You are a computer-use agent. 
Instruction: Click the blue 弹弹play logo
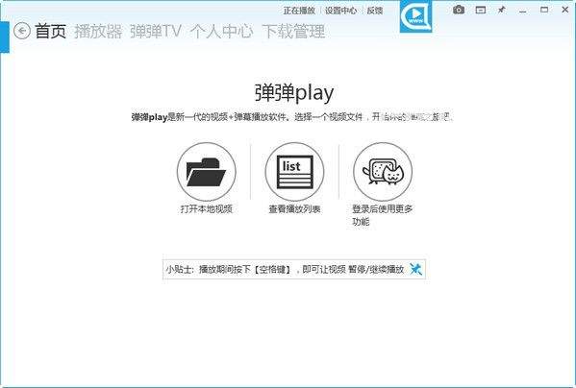pyautogui.click(x=415, y=16)
